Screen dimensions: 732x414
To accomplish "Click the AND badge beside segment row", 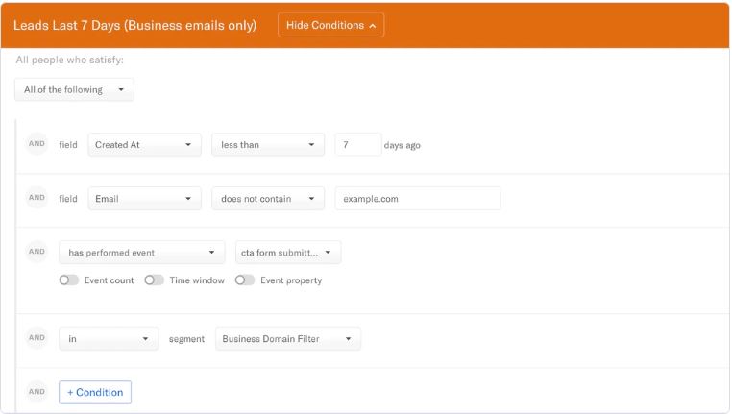I will (x=37, y=337).
